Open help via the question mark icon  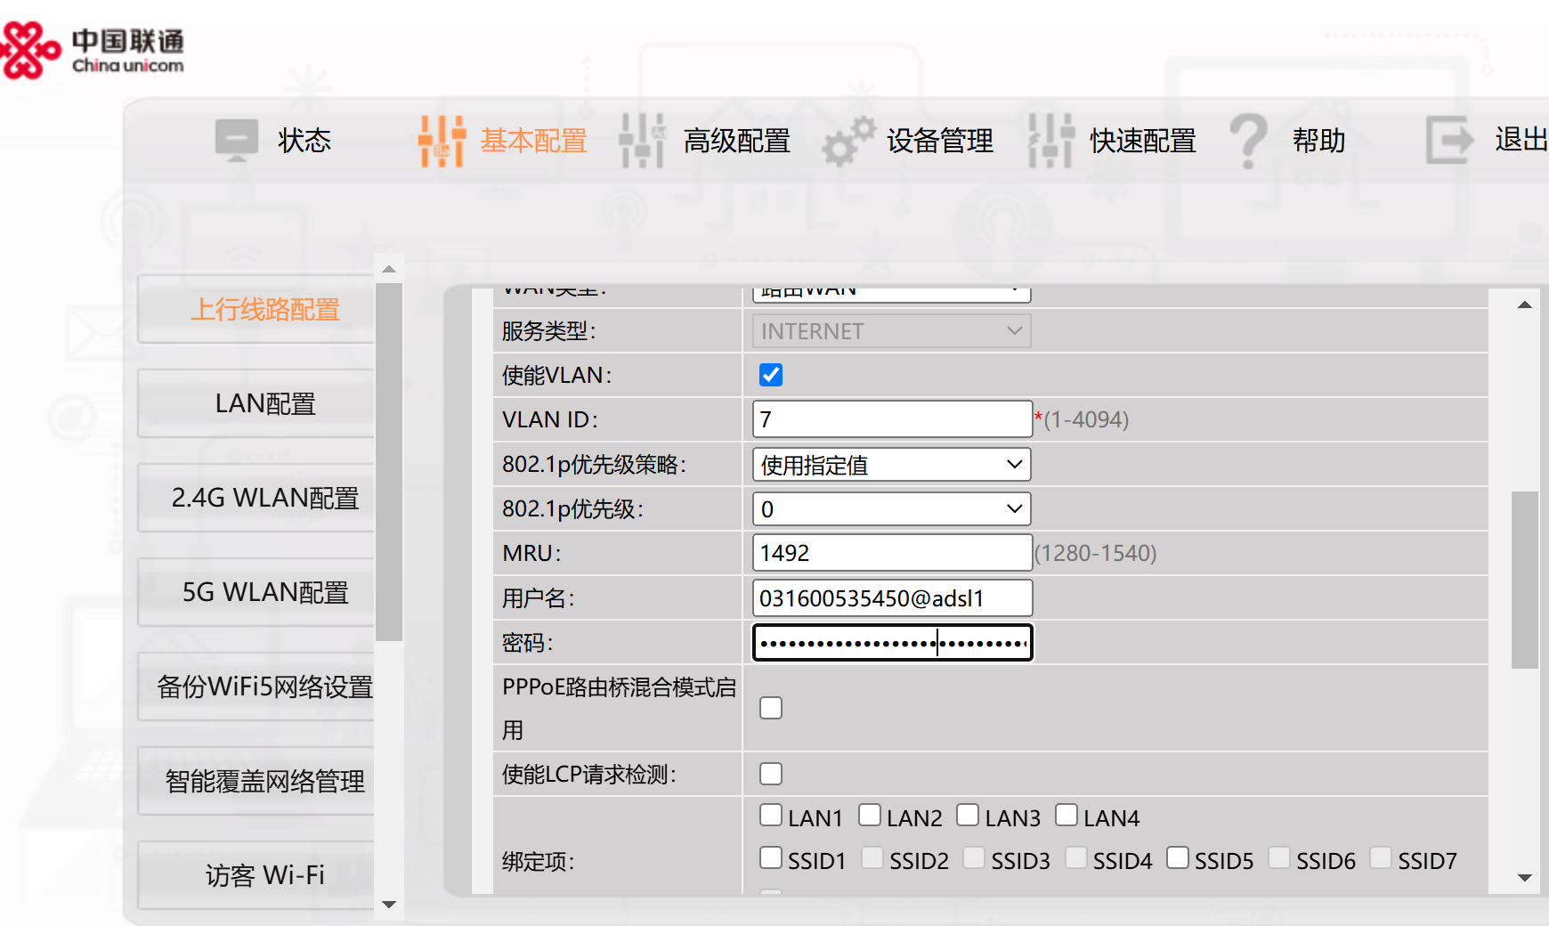coord(1250,141)
